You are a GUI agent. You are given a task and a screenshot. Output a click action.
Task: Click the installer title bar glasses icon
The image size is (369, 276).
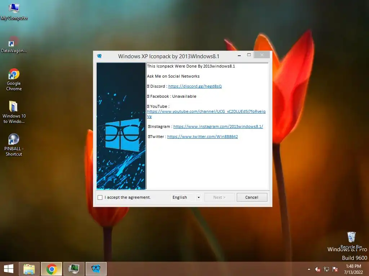(x=99, y=56)
